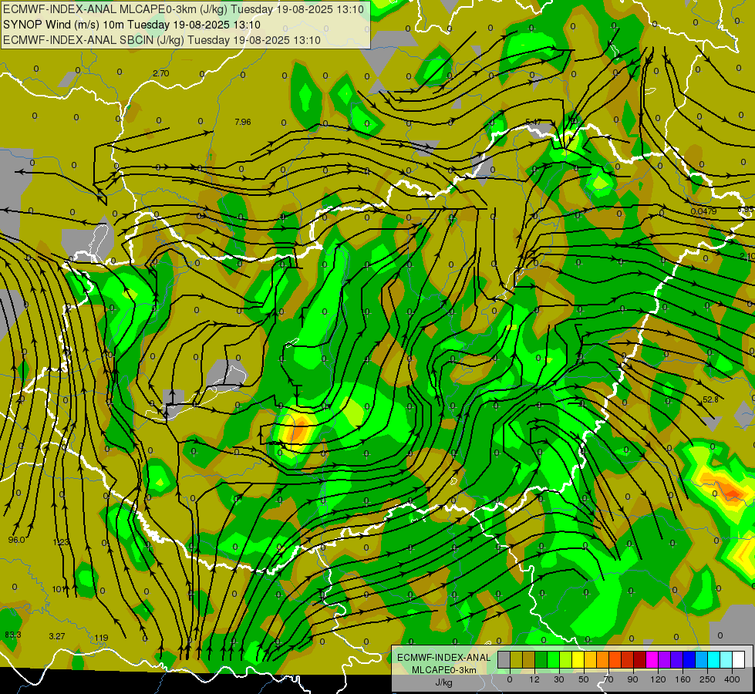Screen dimensions: 755x694
Task: Click the legend scale value 50
Action: [584, 679]
